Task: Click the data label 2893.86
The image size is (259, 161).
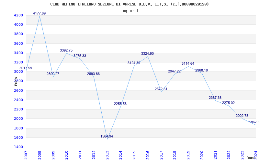Action: pyautogui.click(x=93, y=74)
